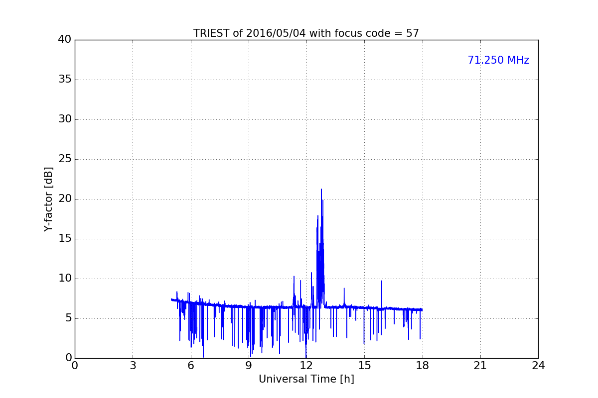Click the x-axis tick label 3
The width and height of the screenshot is (598, 398).
(133, 366)
